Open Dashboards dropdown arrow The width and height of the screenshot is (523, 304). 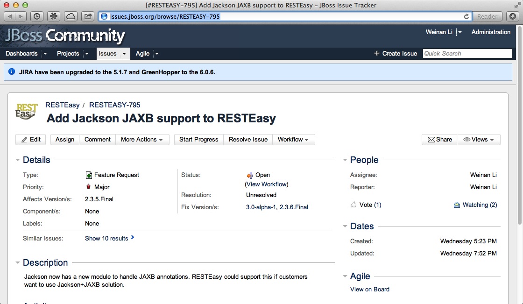click(45, 53)
